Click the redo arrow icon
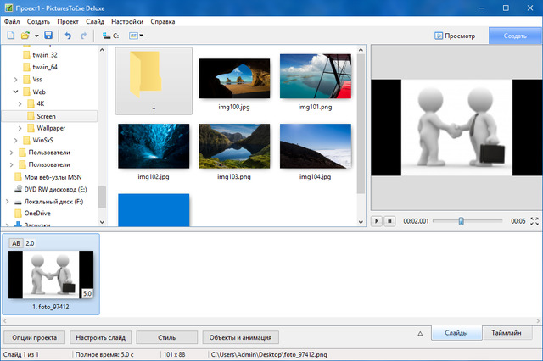 83,36
